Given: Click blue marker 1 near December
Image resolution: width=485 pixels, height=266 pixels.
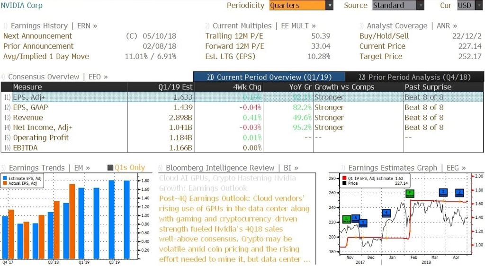Looking at the screenshot, I should click(363, 223).
